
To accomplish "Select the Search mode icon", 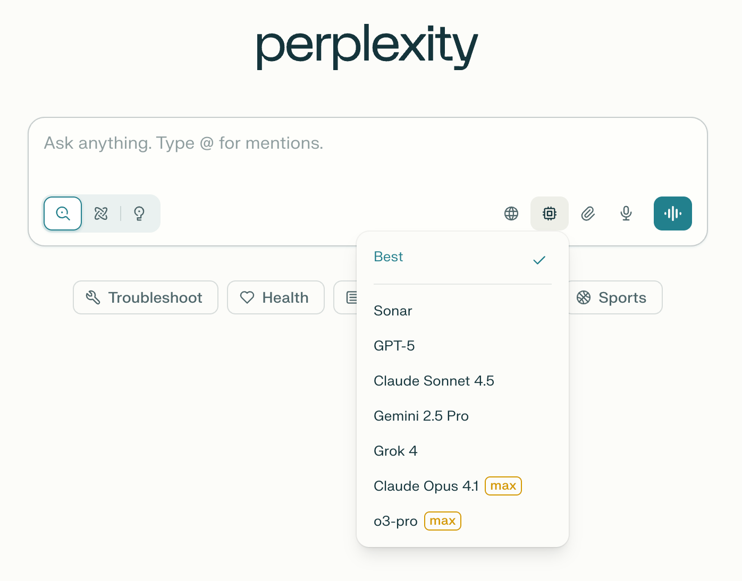I will click(63, 213).
